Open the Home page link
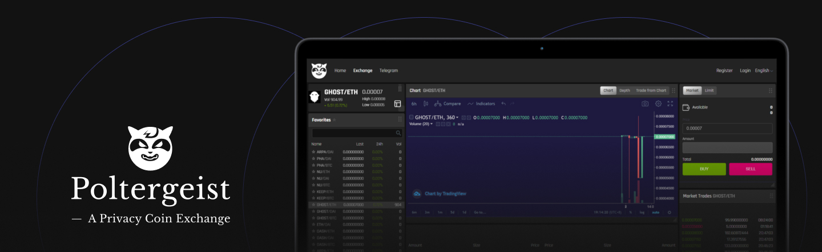The height and width of the screenshot is (252, 822). coord(340,71)
